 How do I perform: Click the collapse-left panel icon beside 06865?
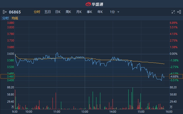point(4,12)
